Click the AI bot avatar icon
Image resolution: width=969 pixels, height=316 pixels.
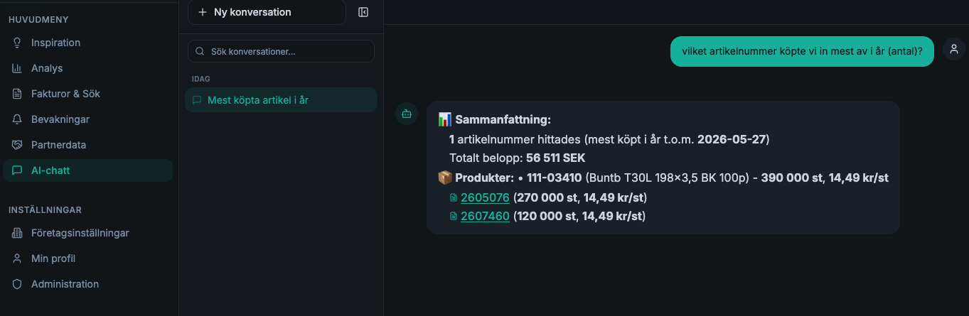point(407,114)
